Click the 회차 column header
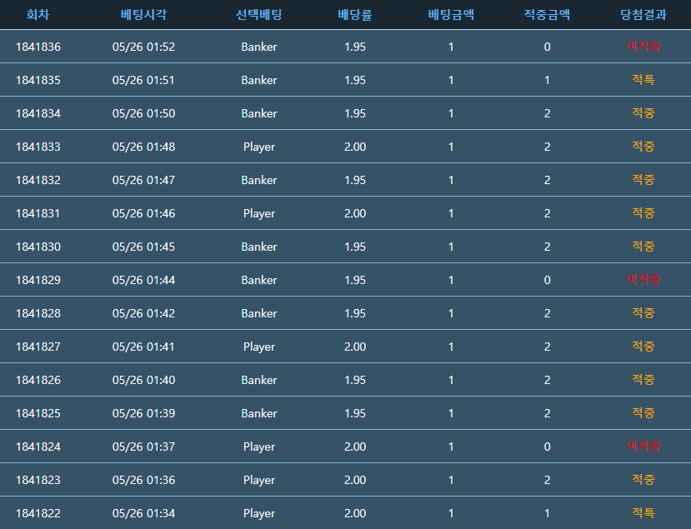Viewport: 691px width, 529px height. 38,14
